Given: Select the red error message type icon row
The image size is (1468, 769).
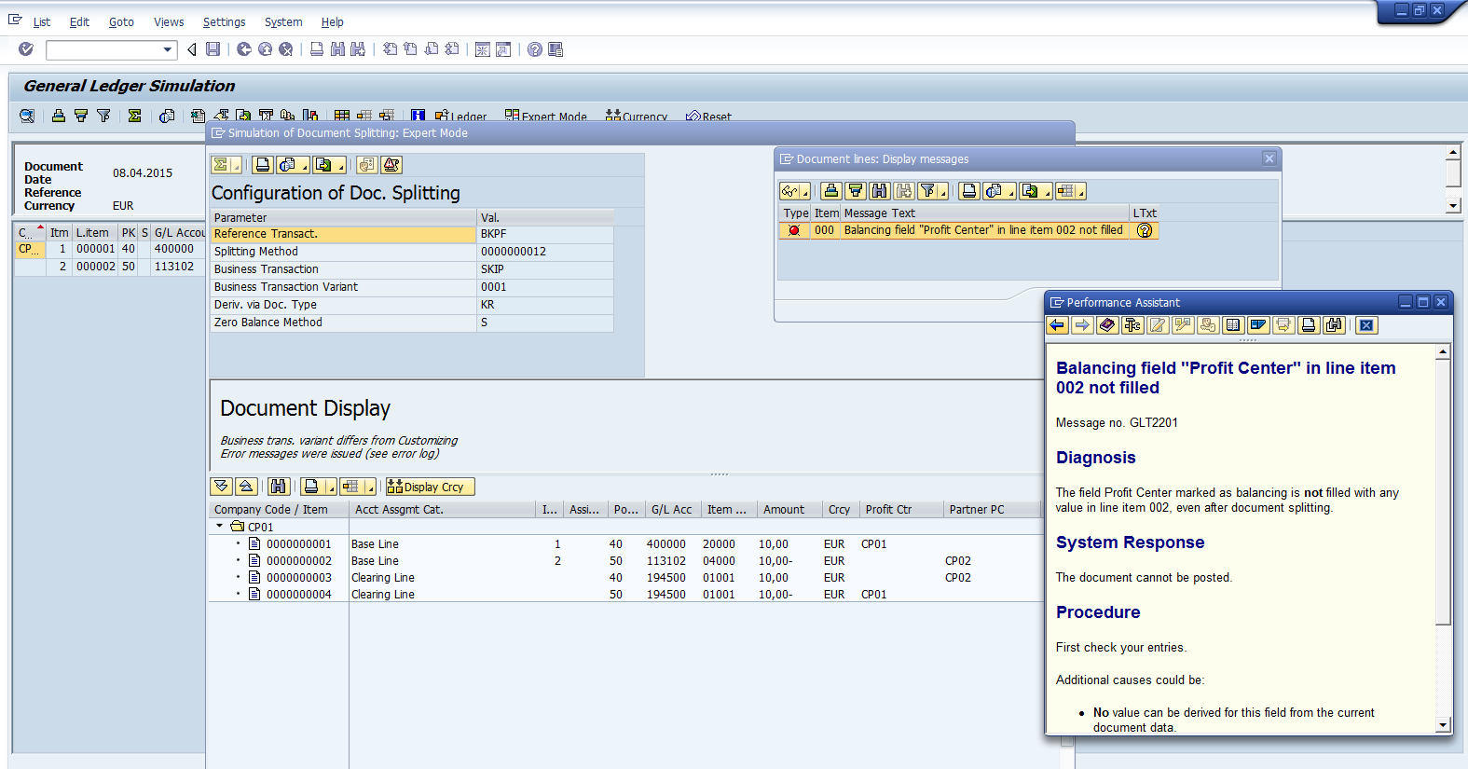Looking at the screenshot, I should tap(794, 230).
